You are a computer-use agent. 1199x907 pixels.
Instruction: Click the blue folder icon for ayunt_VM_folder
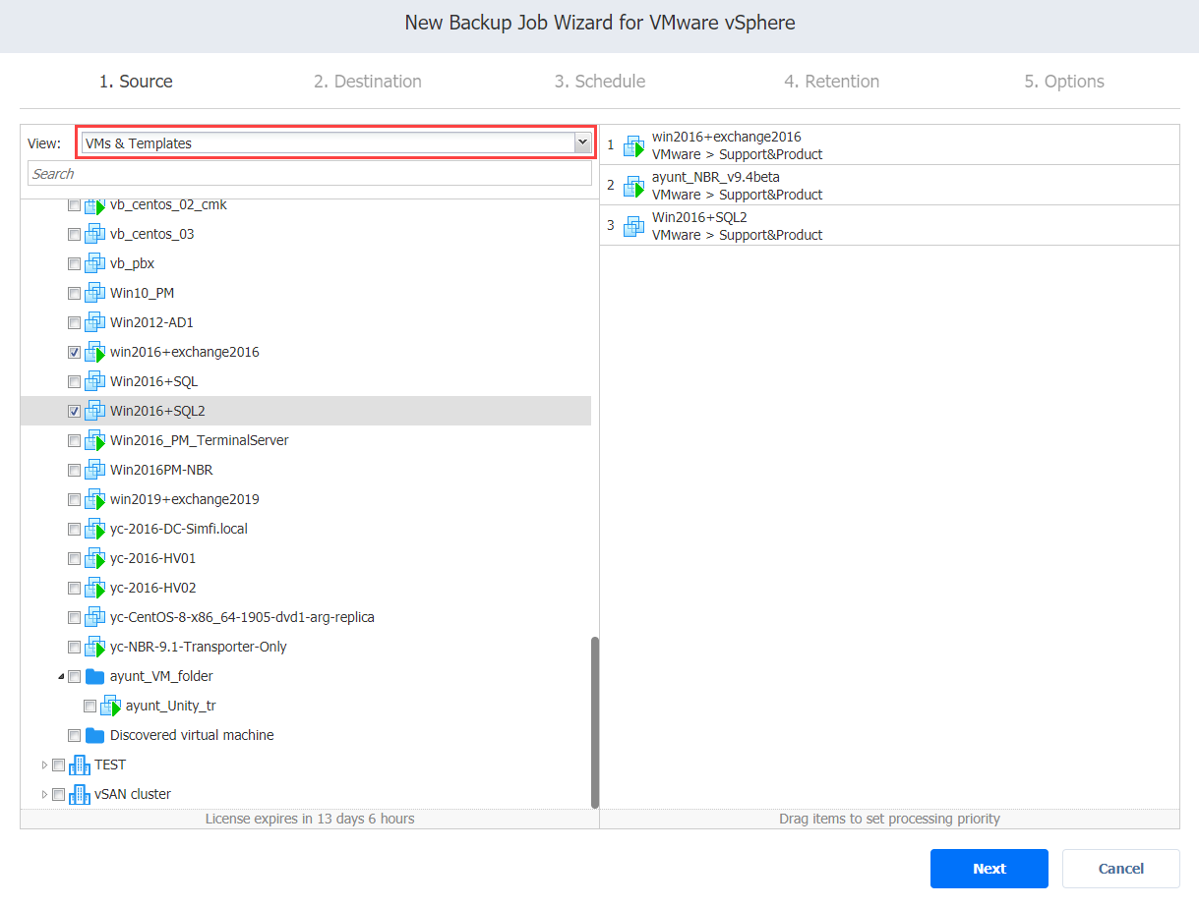click(x=95, y=676)
